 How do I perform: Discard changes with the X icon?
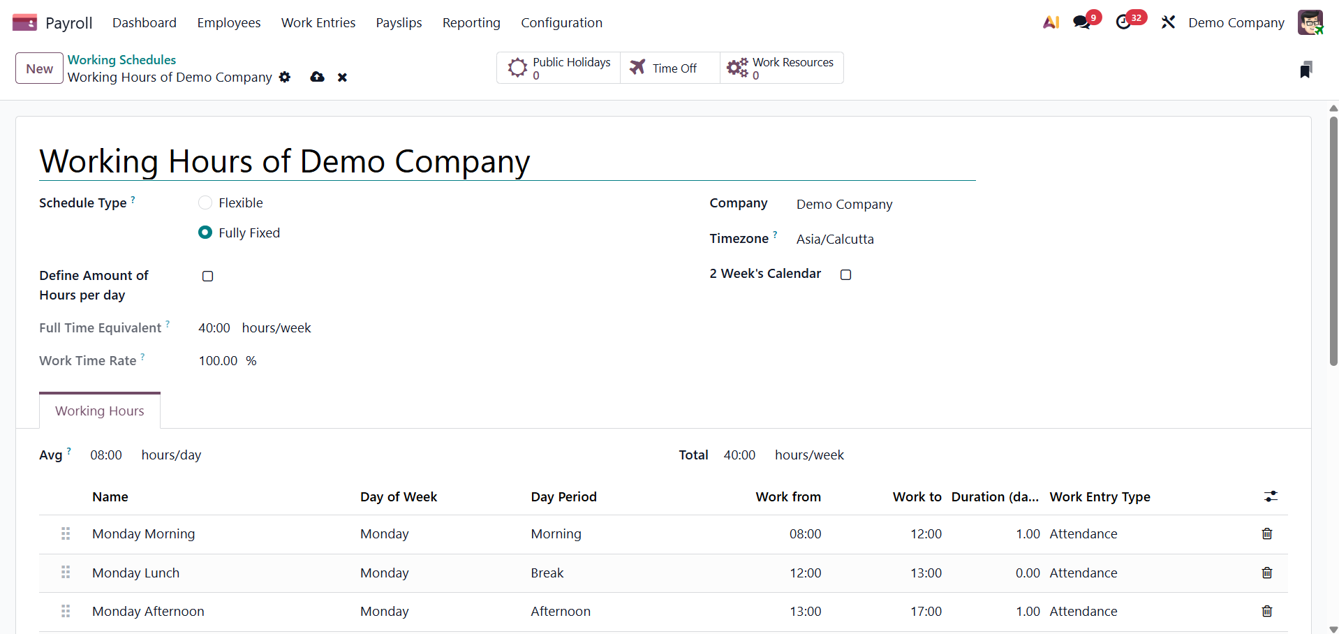coord(342,78)
